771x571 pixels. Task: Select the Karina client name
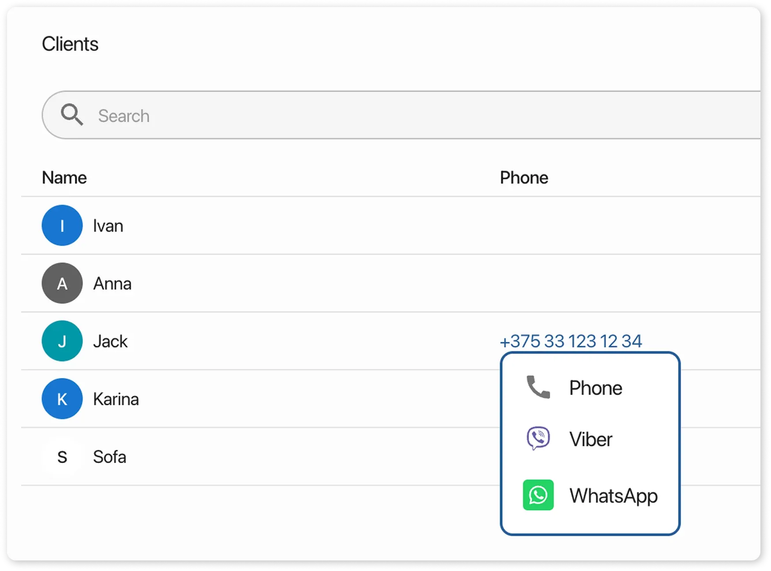pos(116,399)
